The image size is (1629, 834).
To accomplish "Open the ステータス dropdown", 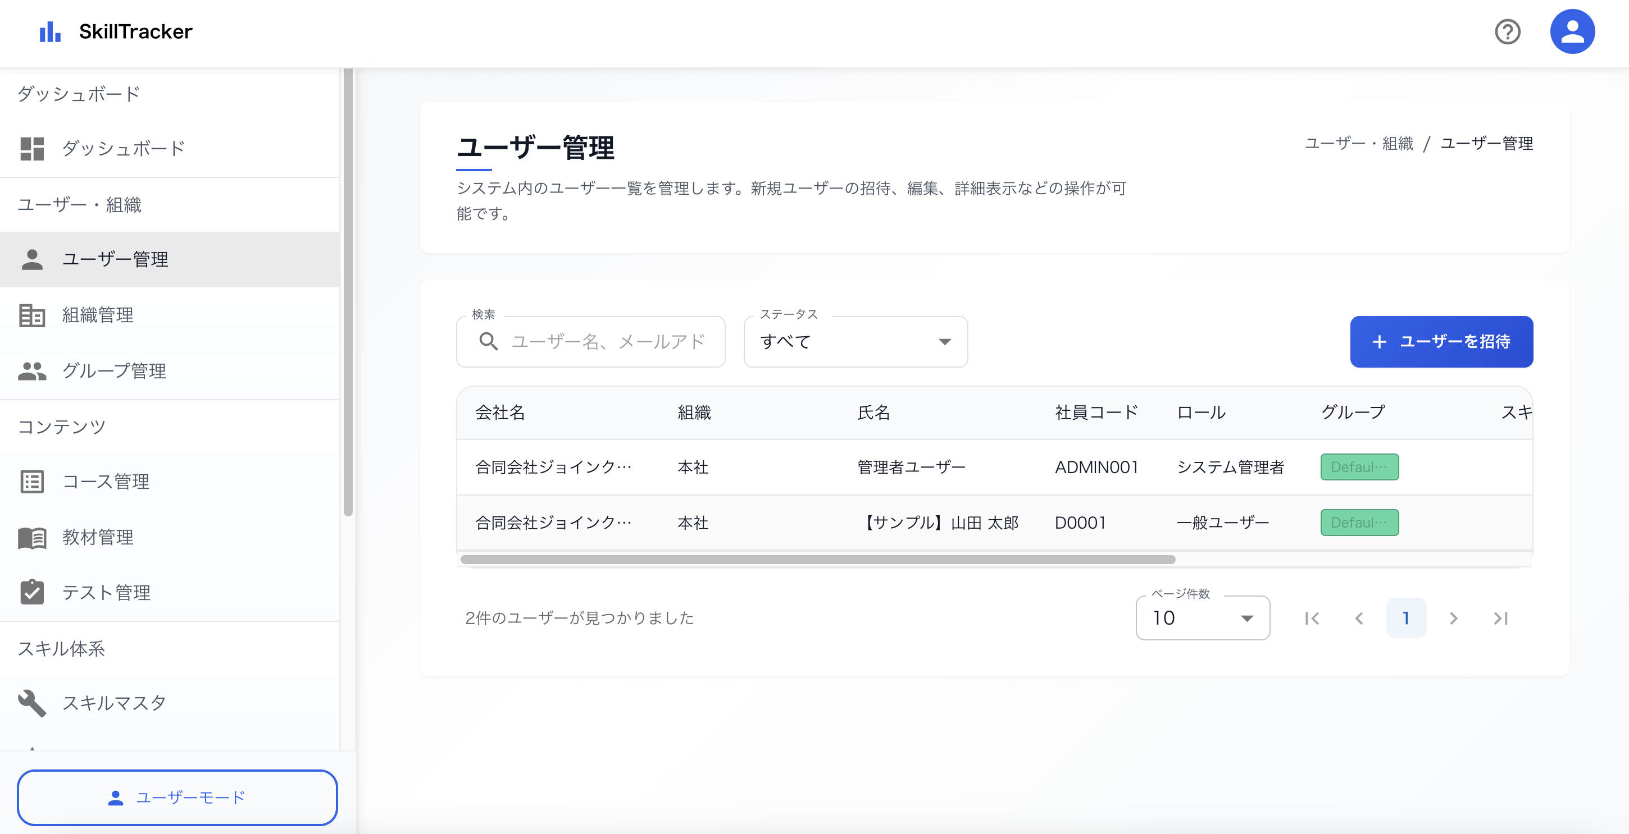I will (855, 342).
